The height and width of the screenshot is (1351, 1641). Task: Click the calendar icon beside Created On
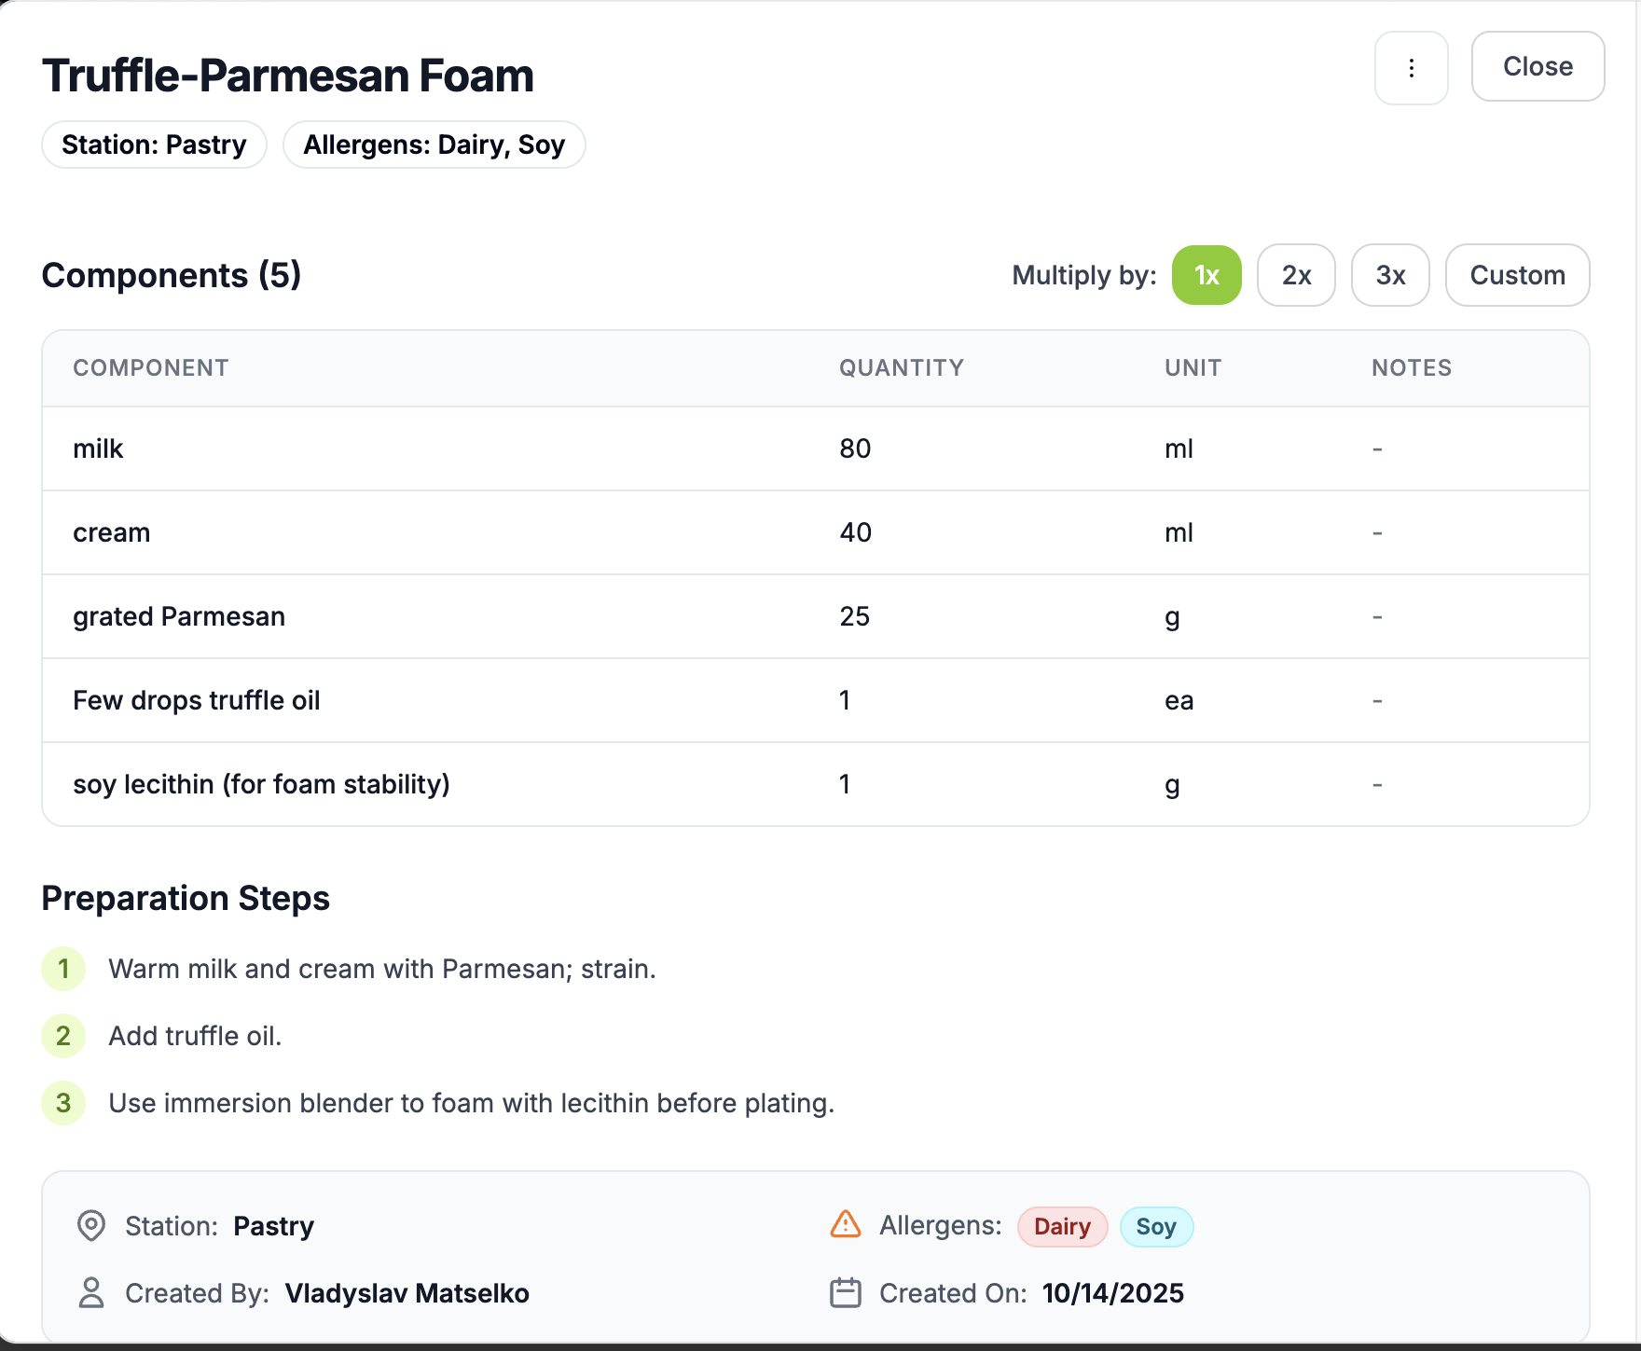point(845,1293)
